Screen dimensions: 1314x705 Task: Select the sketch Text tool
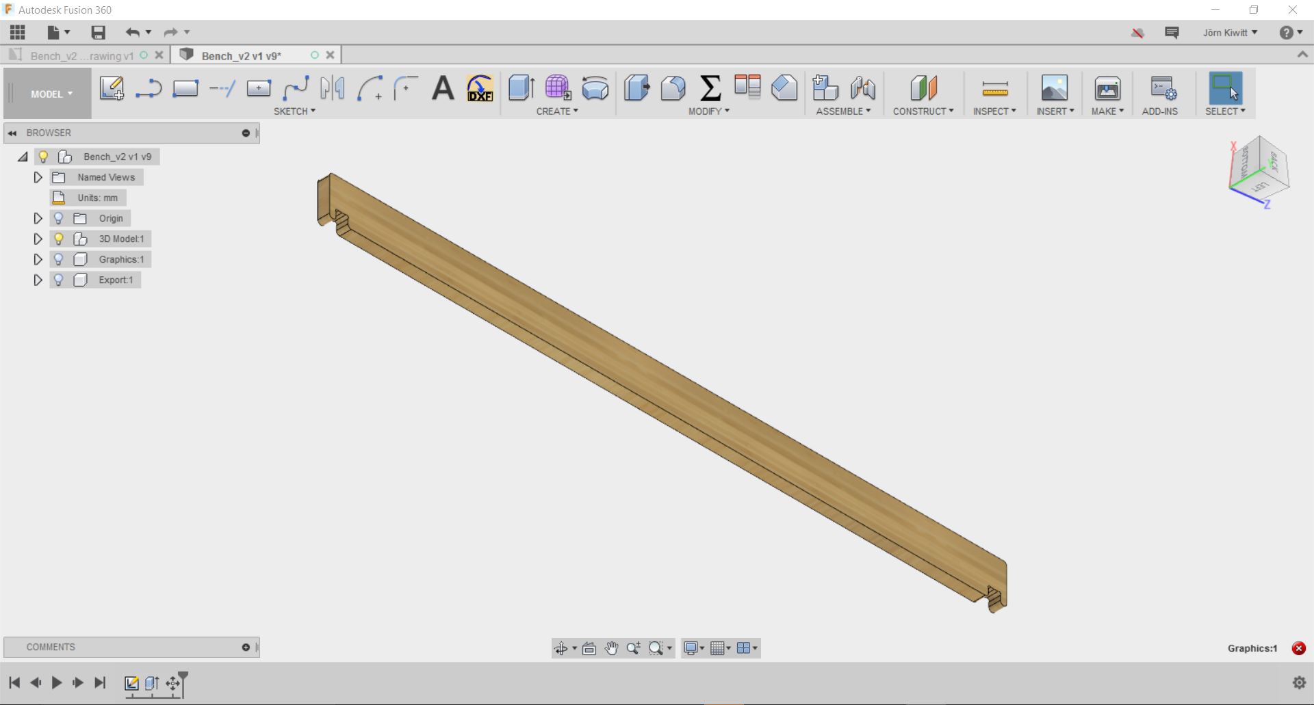(x=443, y=88)
